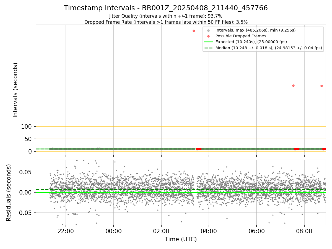Click the legend entry Median (10.248 +/- 0.018 s)
The image size is (332, 249).
tap(269, 48)
